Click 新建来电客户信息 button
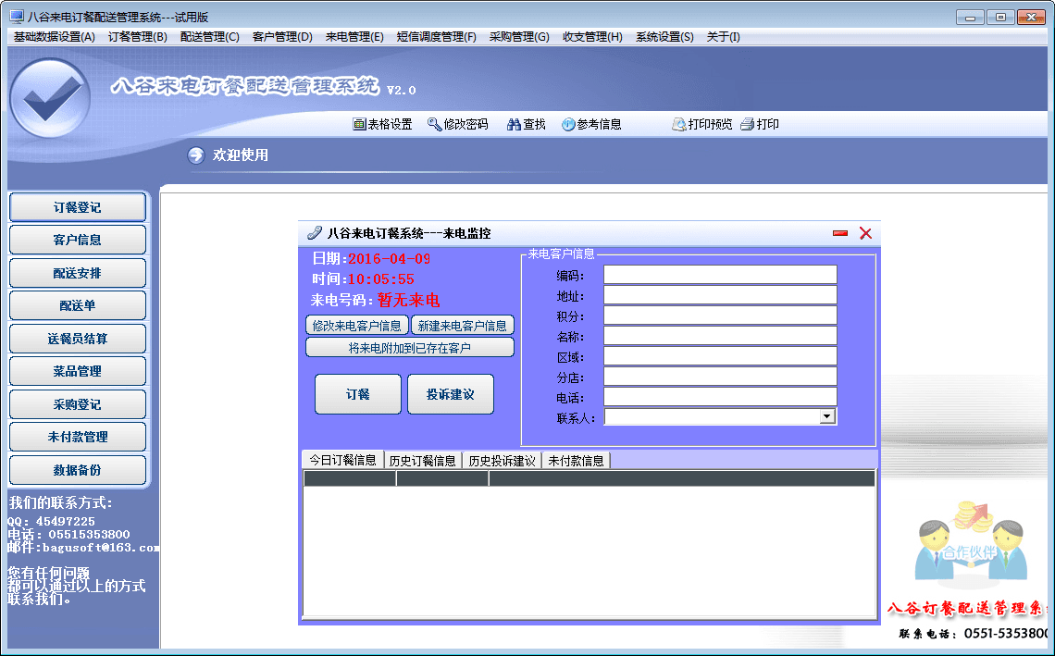Image resolution: width=1055 pixels, height=656 pixels. point(462,326)
